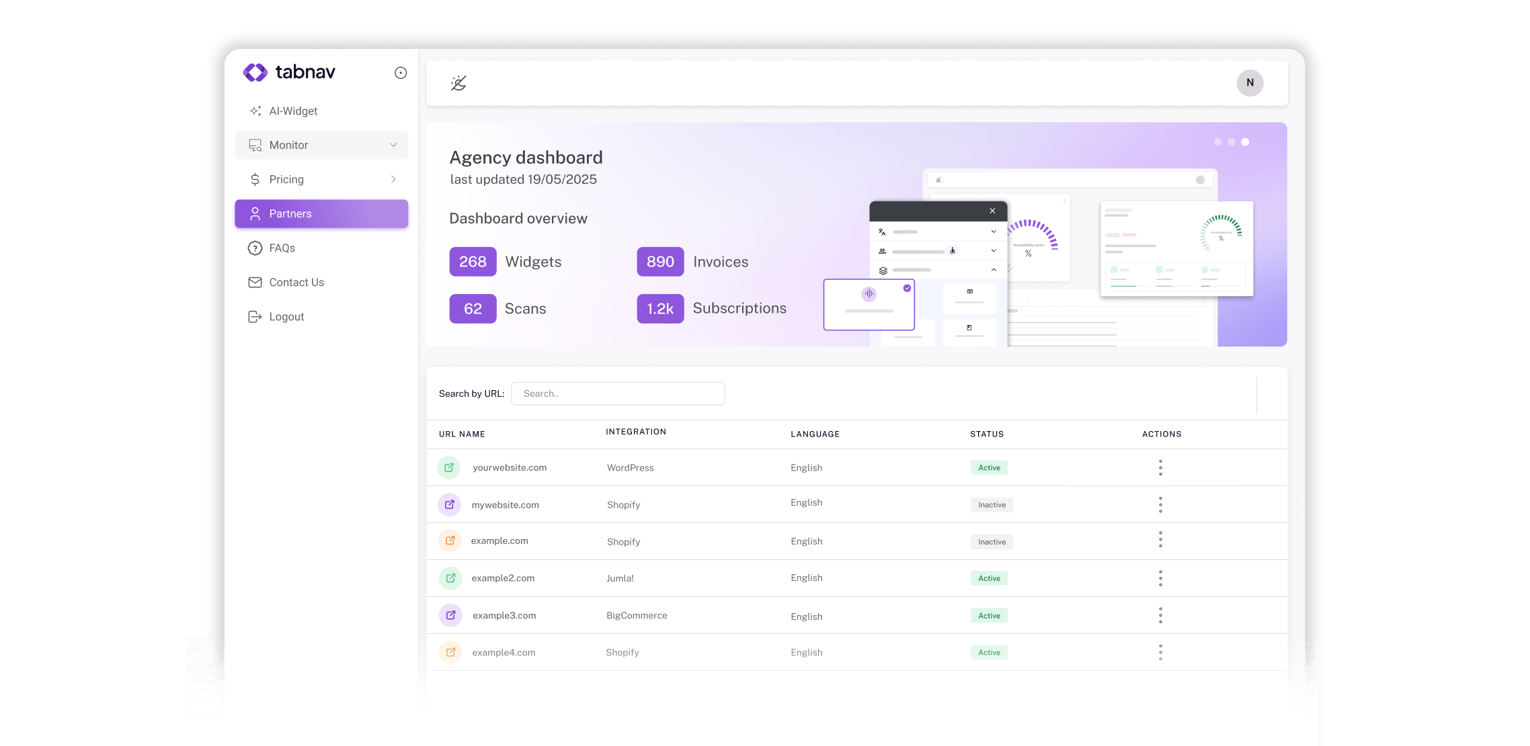Click the Search by URL input field
The image size is (1530, 746).
coord(618,393)
